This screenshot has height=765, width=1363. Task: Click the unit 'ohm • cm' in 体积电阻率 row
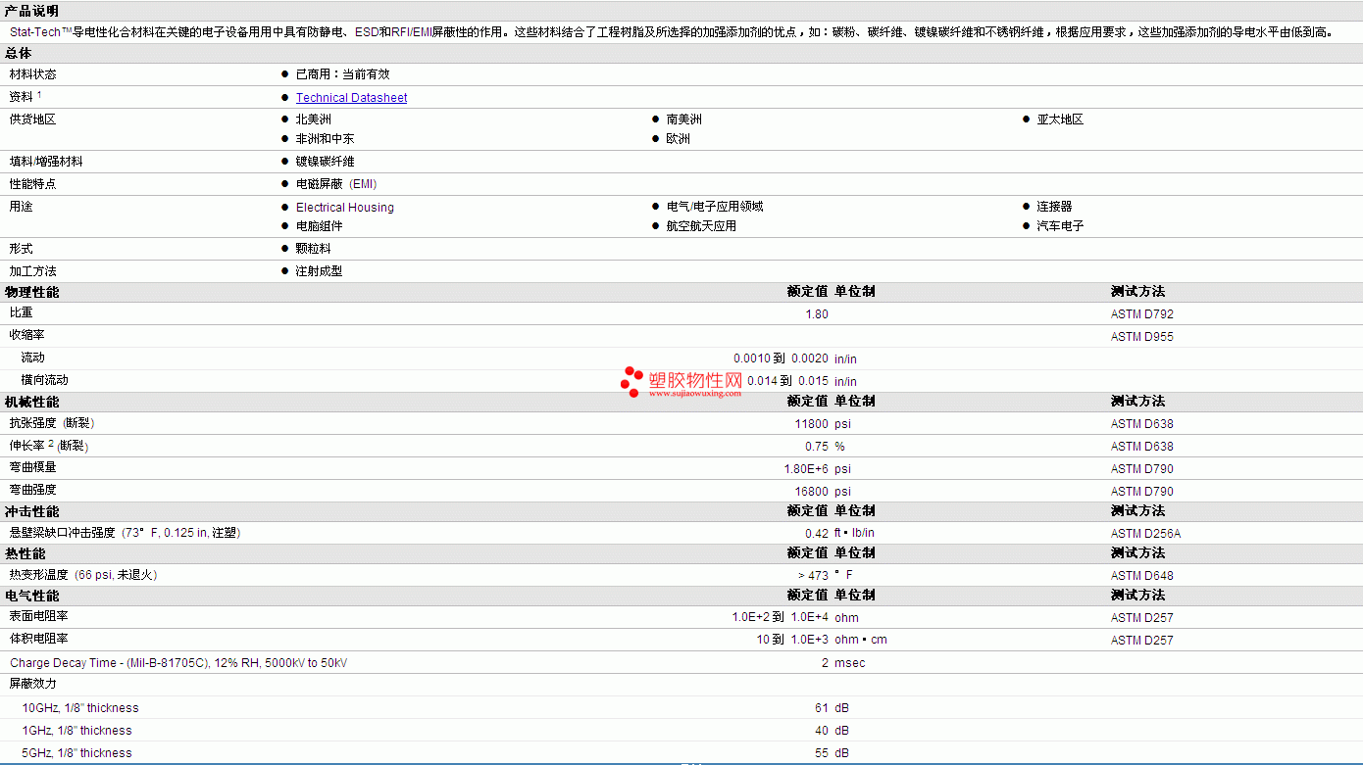click(x=861, y=641)
